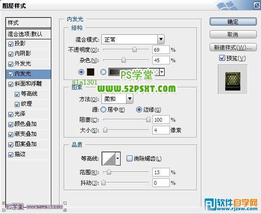
Task: Click the title bar corner icon
Action: coord(256,5)
